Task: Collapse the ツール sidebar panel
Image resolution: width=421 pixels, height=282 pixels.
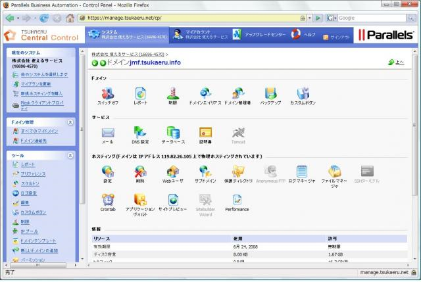Action: point(70,156)
